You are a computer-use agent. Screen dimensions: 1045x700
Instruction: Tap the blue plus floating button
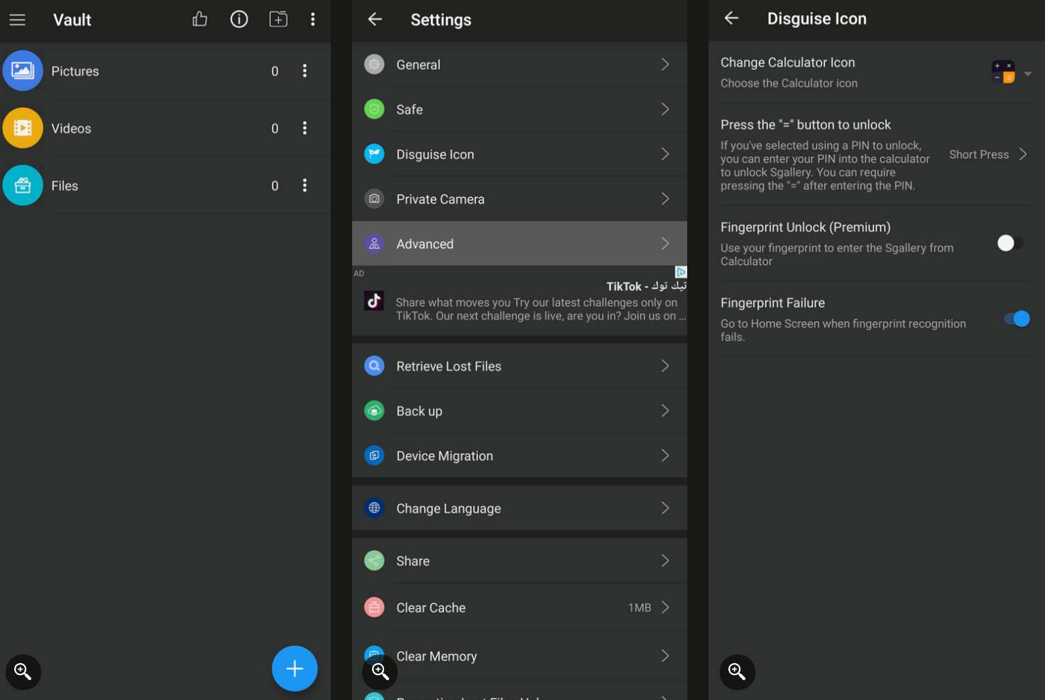pyautogui.click(x=295, y=668)
